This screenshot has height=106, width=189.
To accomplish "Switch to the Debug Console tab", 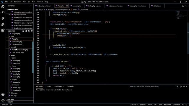I will pos(59,86).
